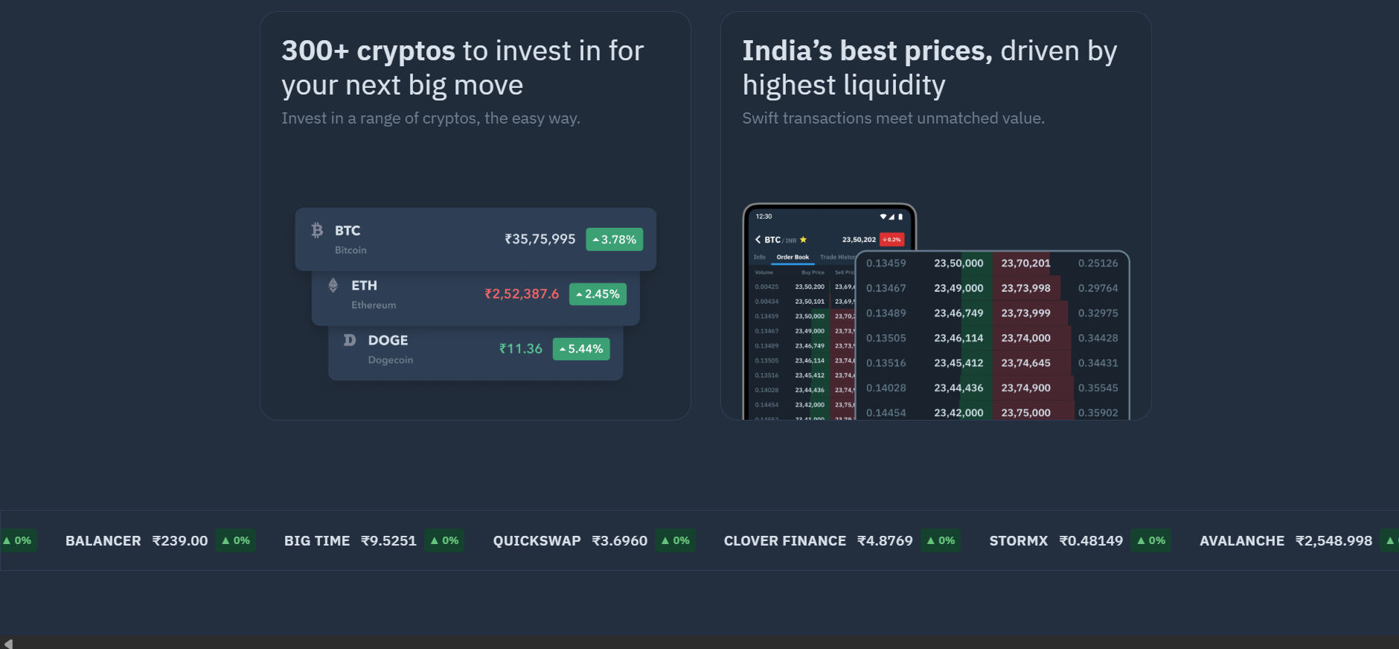Select the Dogecoin icon on the DOGE card
Image resolution: width=1399 pixels, height=649 pixels.
pyautogui.click(x=350, y=340)
